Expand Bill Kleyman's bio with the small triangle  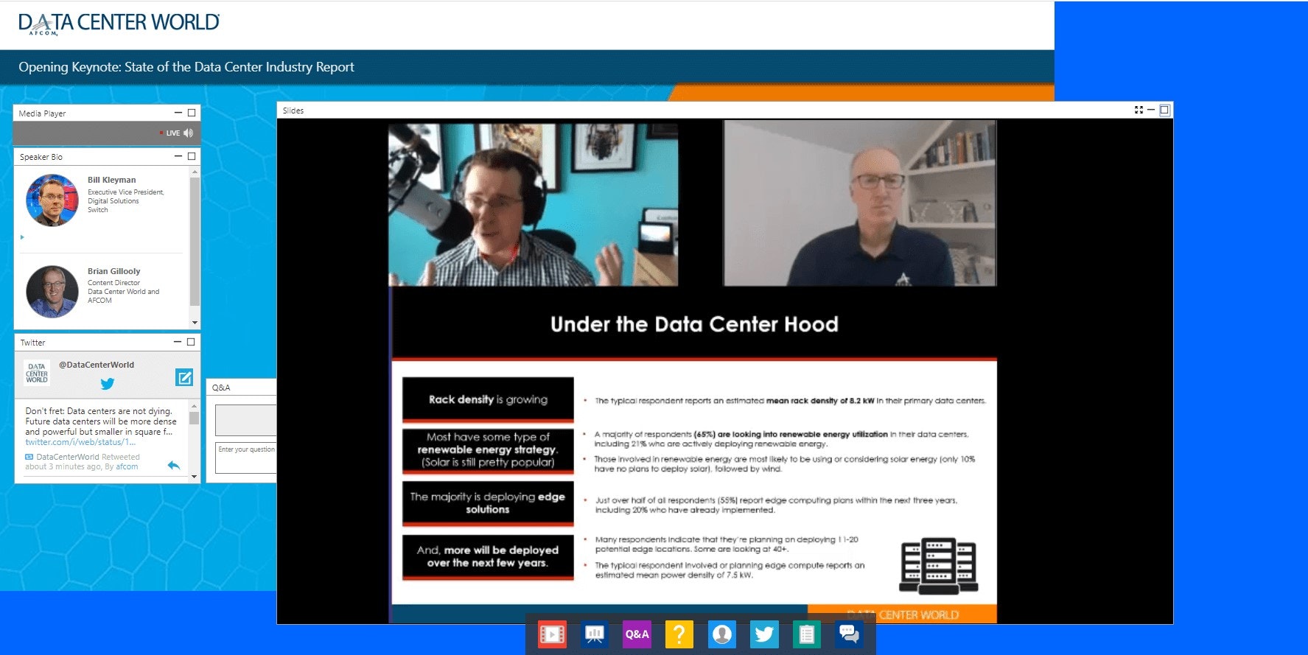click(22, 237)
